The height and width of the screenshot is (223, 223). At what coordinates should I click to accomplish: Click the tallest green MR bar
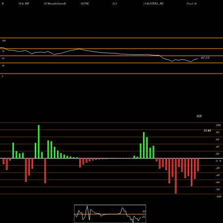click(39, 142)
